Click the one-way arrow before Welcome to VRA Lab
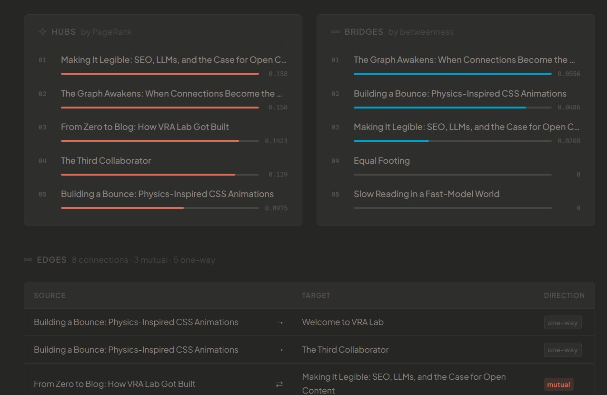The width and height of the screenshot is (607, 395). coord(279,323)
